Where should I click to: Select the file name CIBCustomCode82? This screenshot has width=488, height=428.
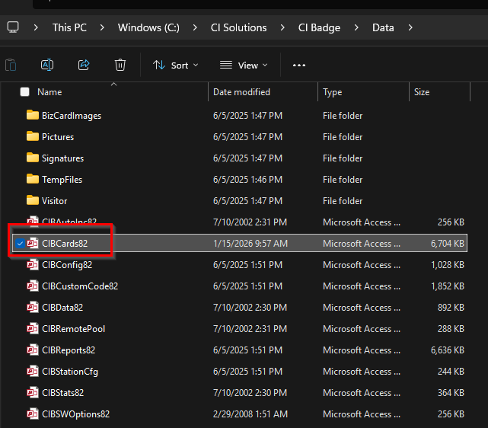(80, 286)
